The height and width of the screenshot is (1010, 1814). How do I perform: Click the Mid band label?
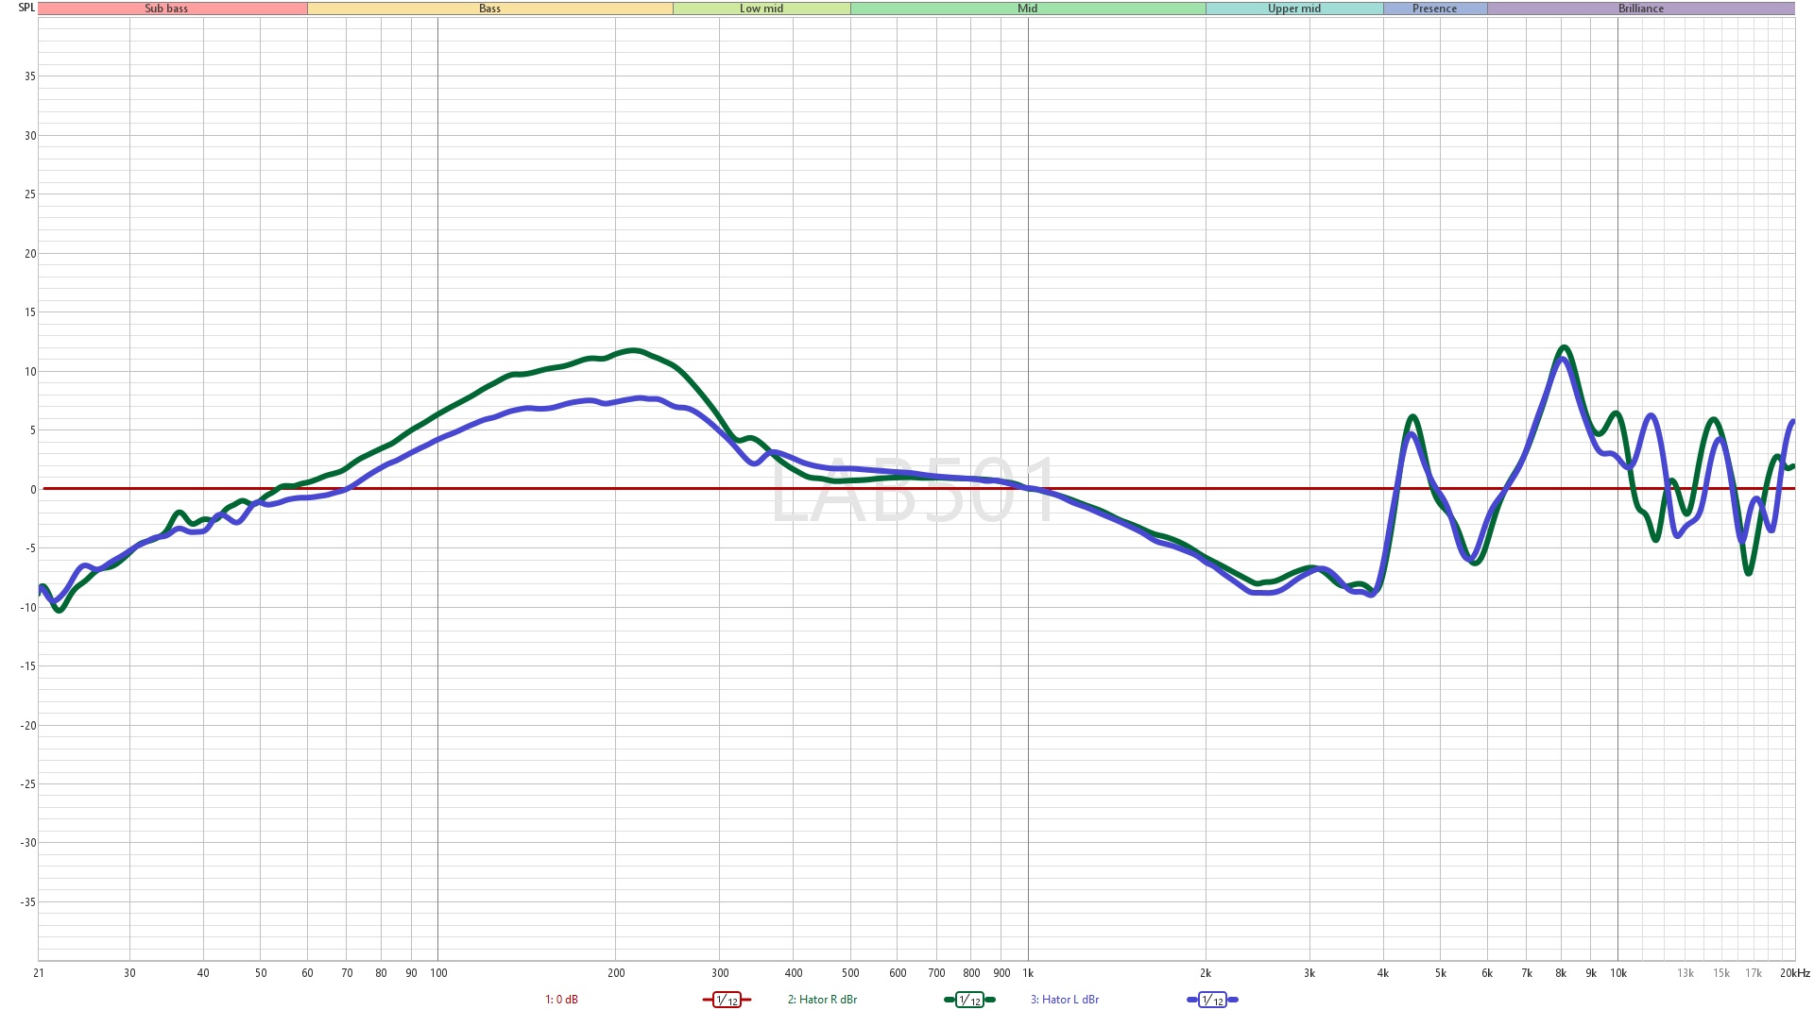1028,8
